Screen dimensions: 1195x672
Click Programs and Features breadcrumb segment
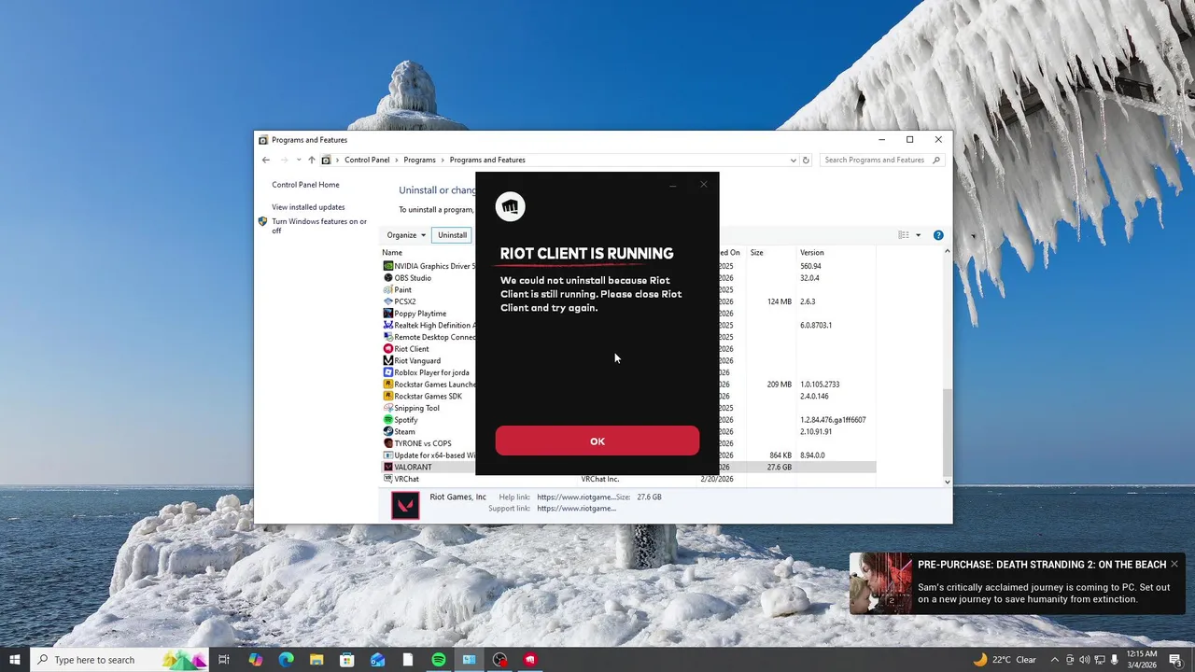coord(487,160)
